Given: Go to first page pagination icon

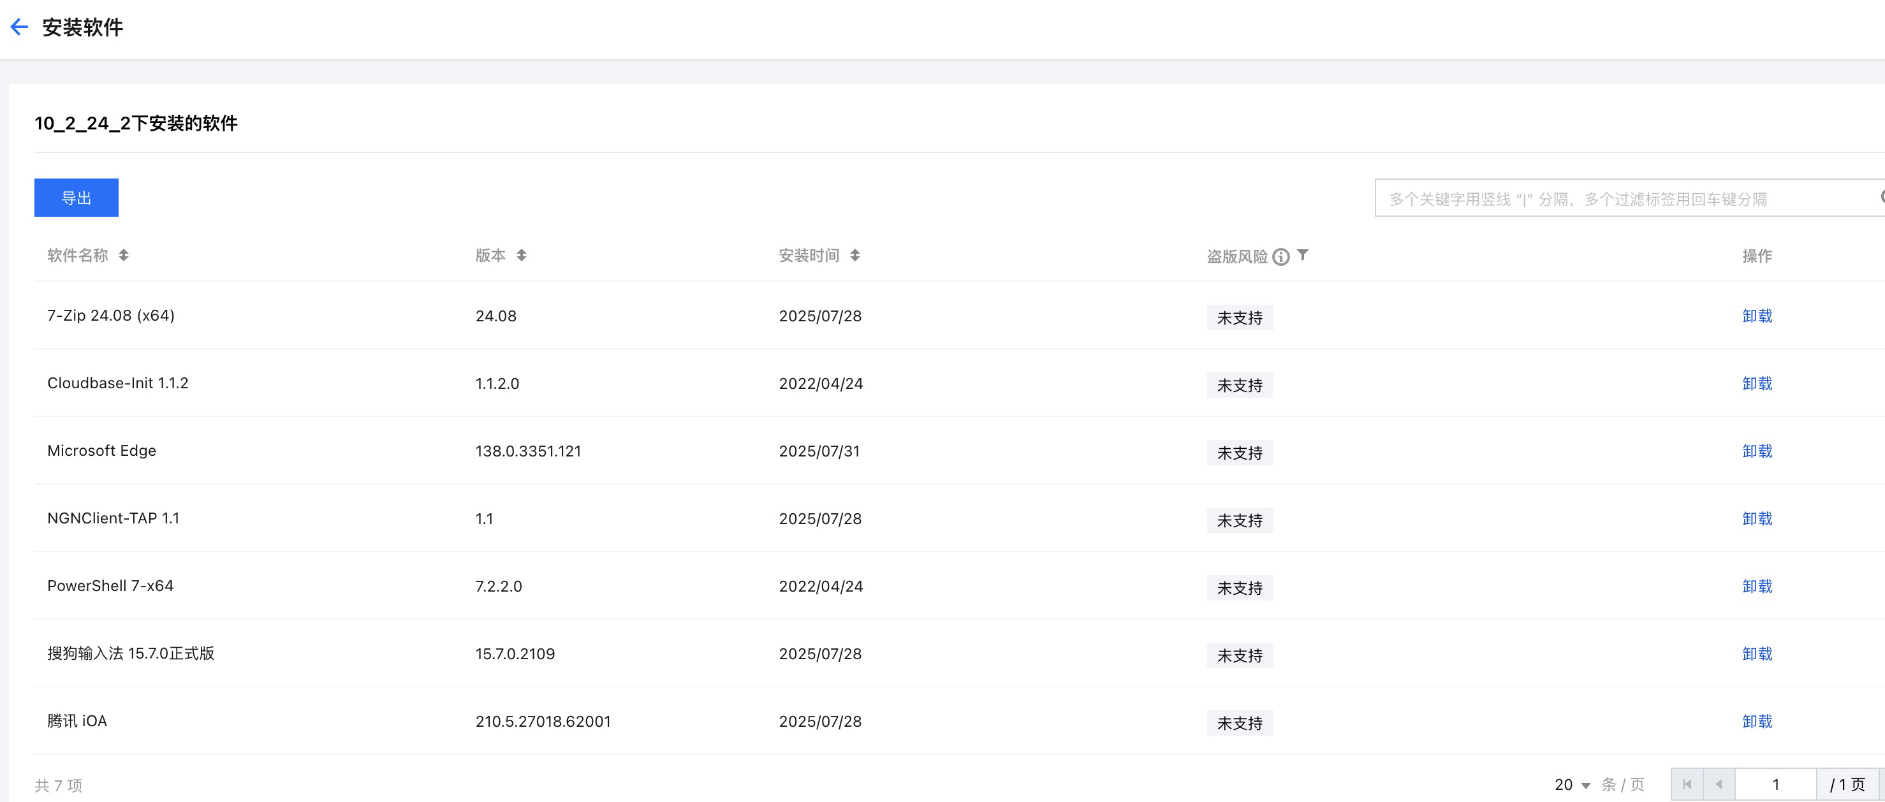Looking at the screenshot, I should (x=1687, y=784).
